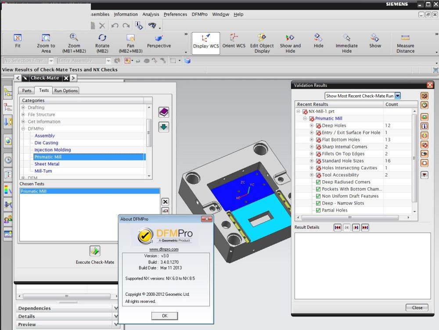This screenshot has height=330, width=439.
Task: Activate the Rotate view tool
Action: (102, 38)
